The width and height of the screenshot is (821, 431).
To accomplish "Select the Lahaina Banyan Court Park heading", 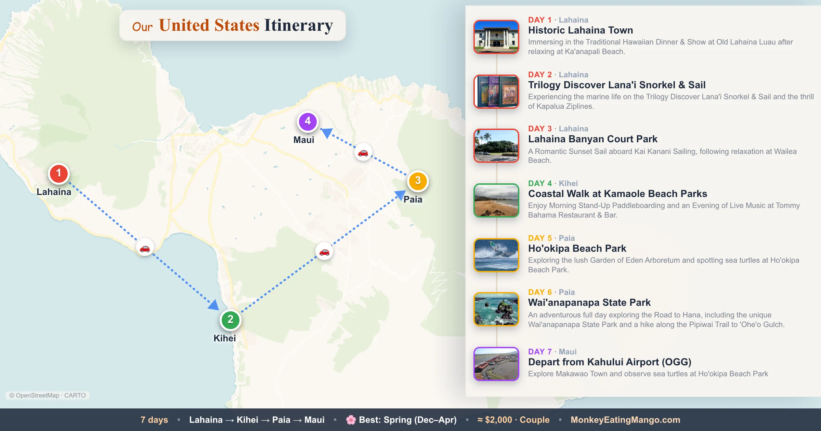I will tap(593, 139).
